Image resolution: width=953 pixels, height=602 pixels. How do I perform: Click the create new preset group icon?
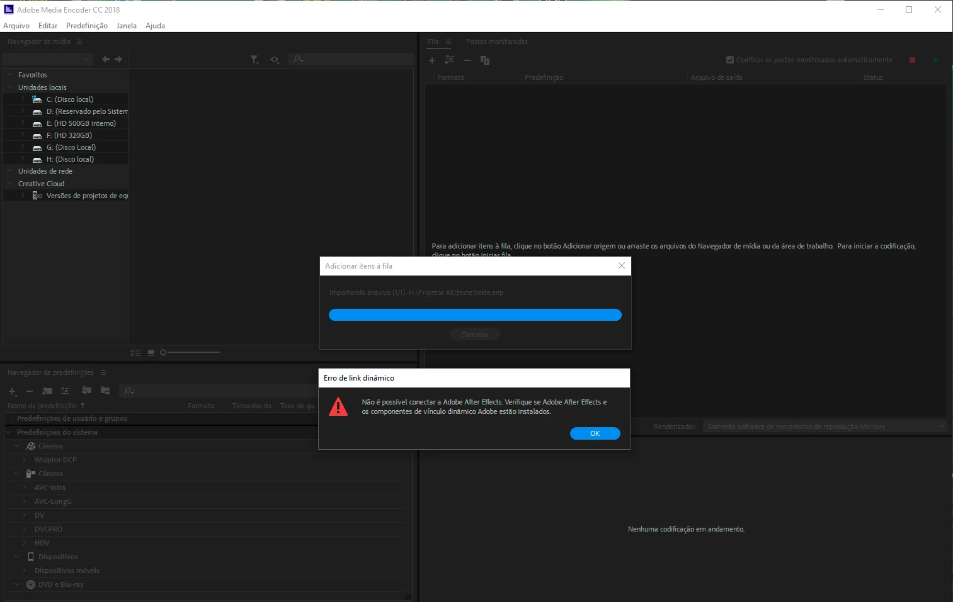point(47,391)
